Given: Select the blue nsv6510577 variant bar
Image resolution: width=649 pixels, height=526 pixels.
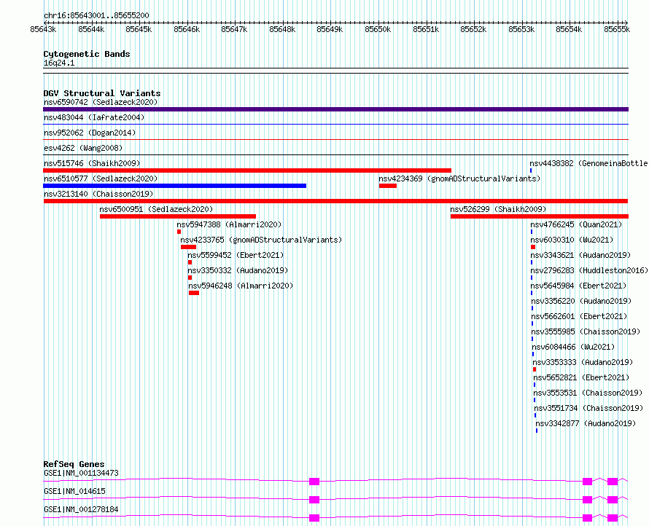Looking at the screenshot, I should (x=175, y=186).
